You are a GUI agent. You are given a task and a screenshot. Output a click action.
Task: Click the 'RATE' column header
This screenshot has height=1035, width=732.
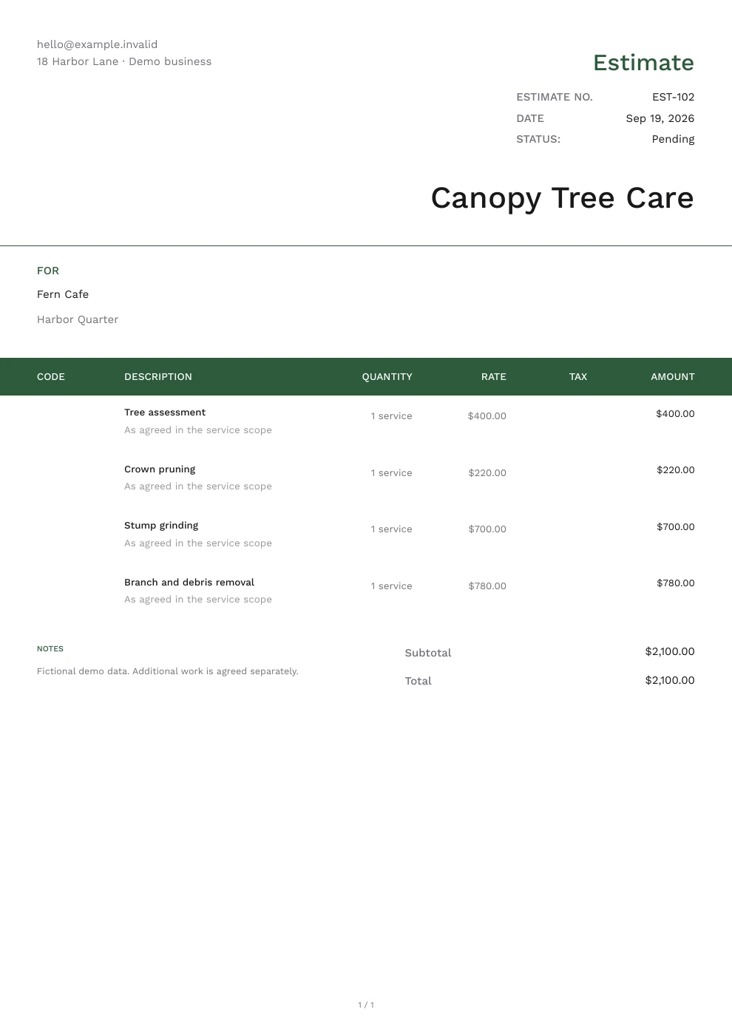click(493, 377)
